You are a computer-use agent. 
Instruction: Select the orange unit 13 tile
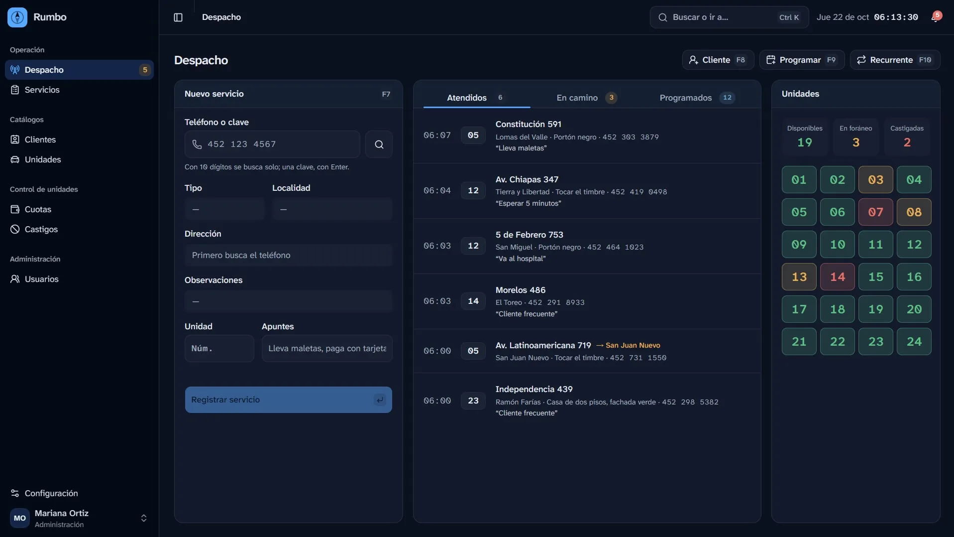pos(799,276)
